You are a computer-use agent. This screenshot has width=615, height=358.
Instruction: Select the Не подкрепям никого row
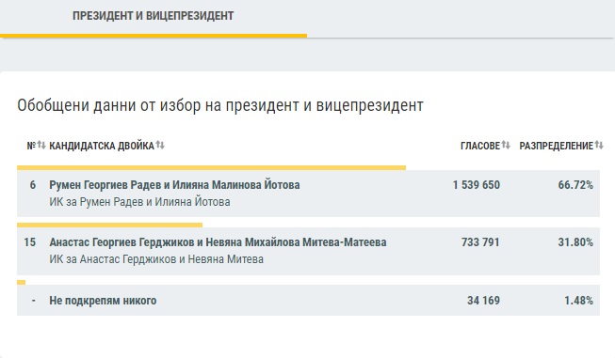coord(308,300)
